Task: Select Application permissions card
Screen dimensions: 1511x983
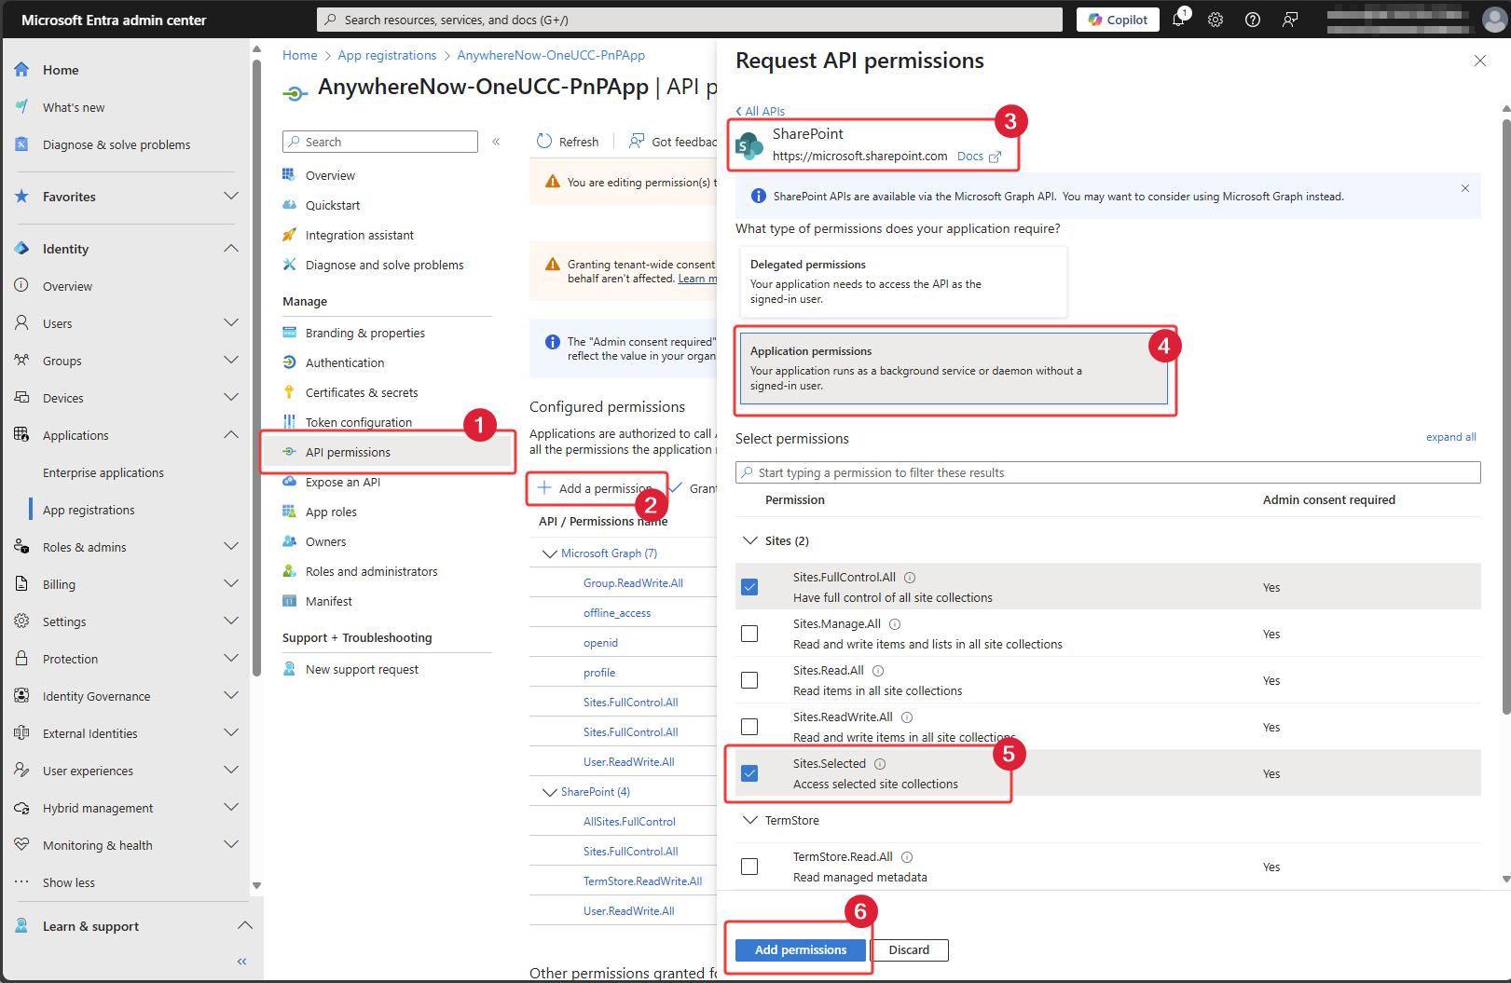Action: point(954,369)
